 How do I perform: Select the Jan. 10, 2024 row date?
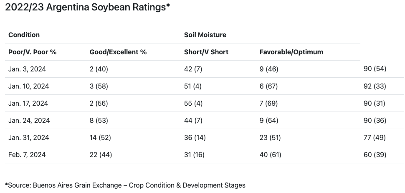(29, 86)
